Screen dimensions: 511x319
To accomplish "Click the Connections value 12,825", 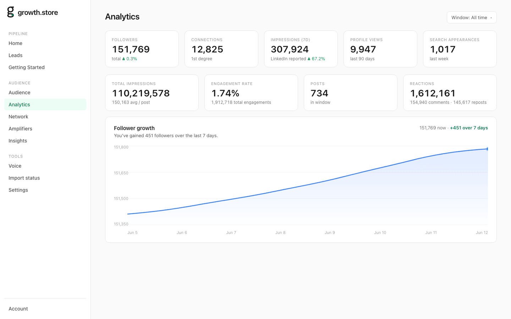I will pos(207,49).
